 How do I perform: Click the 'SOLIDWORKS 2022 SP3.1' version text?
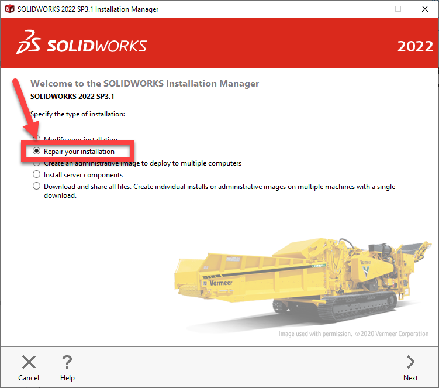[72, 97]
